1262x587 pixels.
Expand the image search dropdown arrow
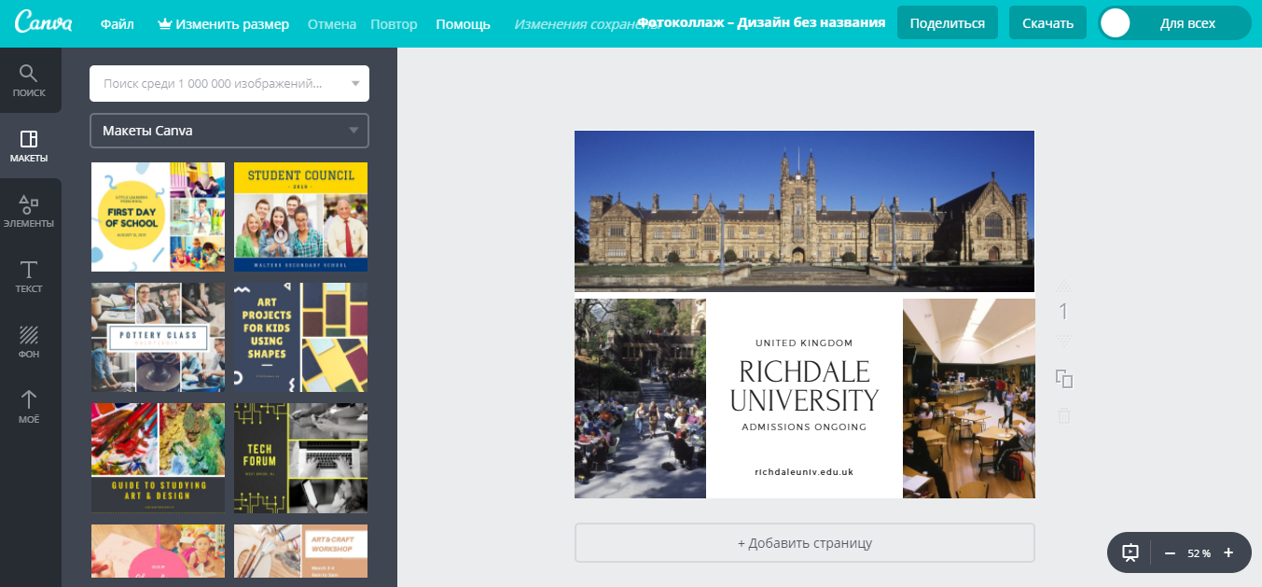[x=354, y=84]
